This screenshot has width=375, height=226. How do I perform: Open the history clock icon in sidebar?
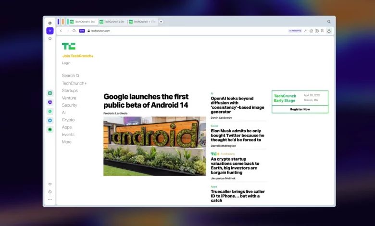[50, 192]
